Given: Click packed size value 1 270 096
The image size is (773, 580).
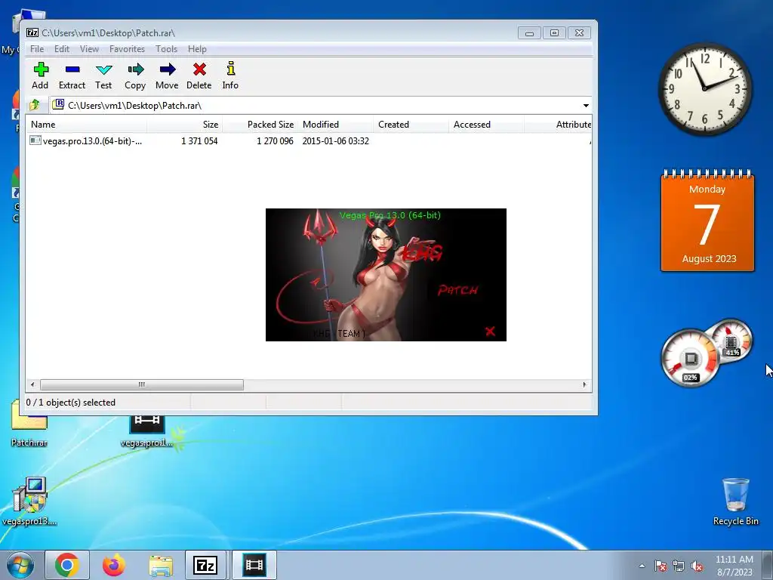Looking at the screenshot, I should tap(275, 140).
